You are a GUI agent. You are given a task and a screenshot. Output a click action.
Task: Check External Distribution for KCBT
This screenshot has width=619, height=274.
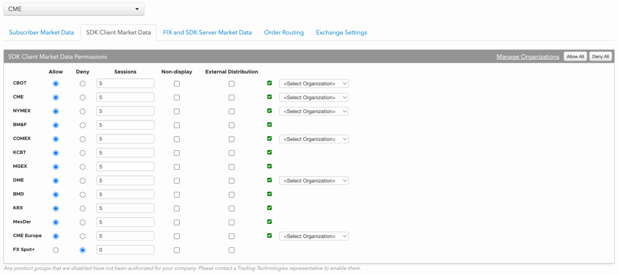231,153
